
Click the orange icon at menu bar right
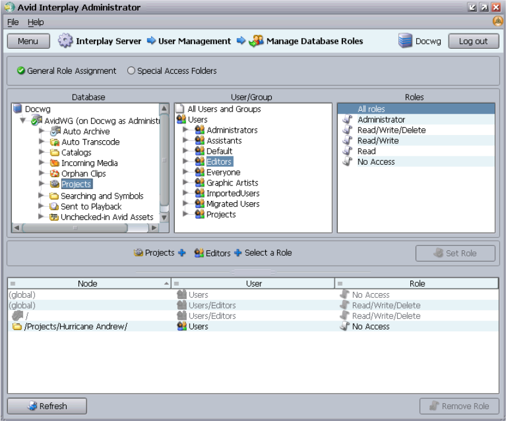tap(498, 21)
